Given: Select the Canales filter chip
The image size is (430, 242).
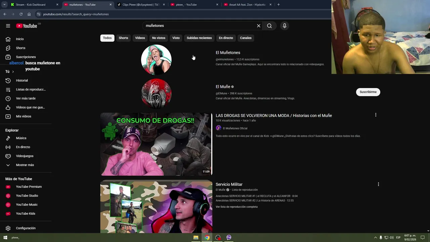Looking at the screenshot, I should [x=246, y=38].
